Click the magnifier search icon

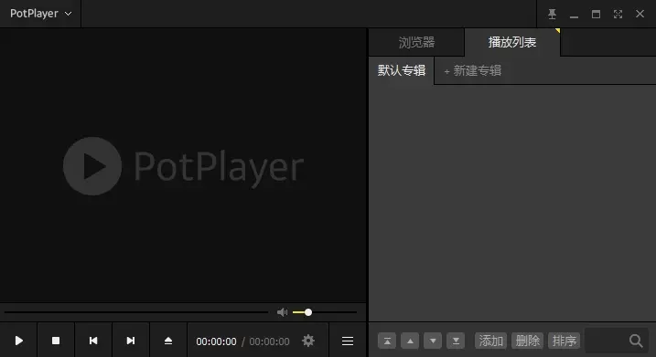[x=636, y=341]
